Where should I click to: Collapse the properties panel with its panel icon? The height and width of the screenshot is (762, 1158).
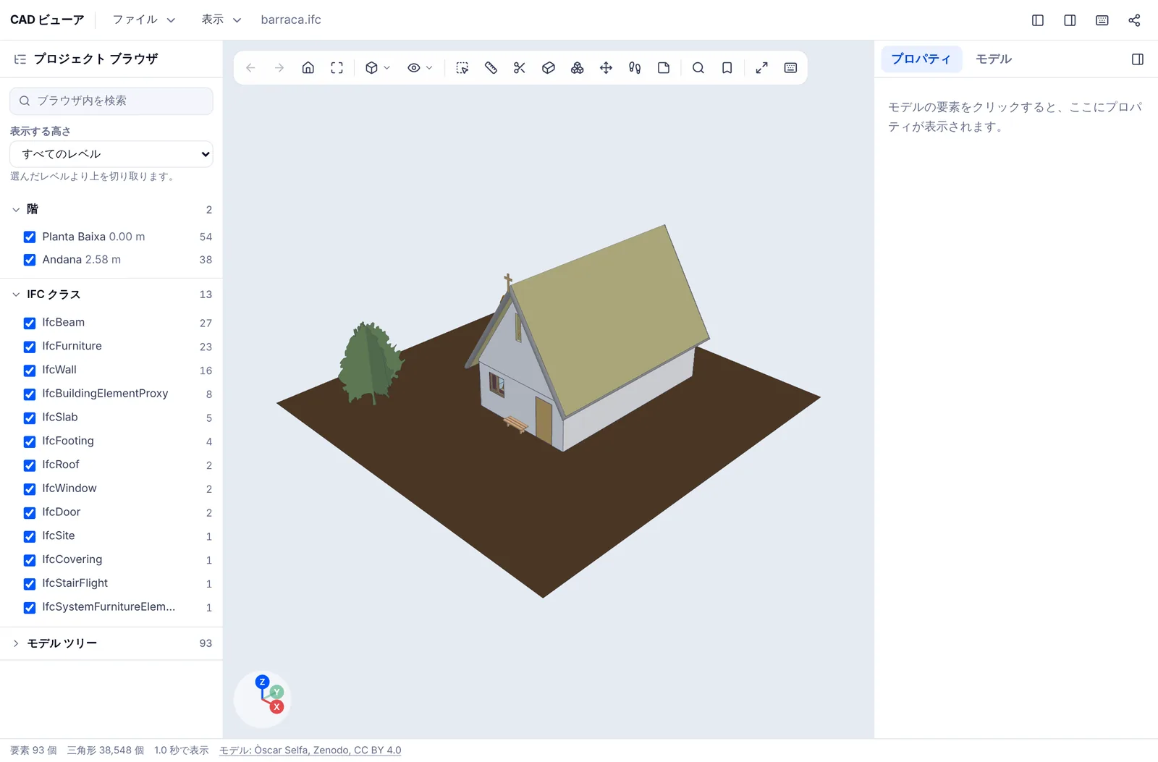pos(1138,59)
